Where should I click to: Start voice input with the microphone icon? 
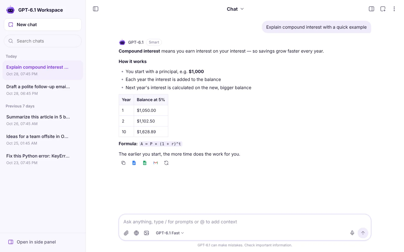click(352, 233)
